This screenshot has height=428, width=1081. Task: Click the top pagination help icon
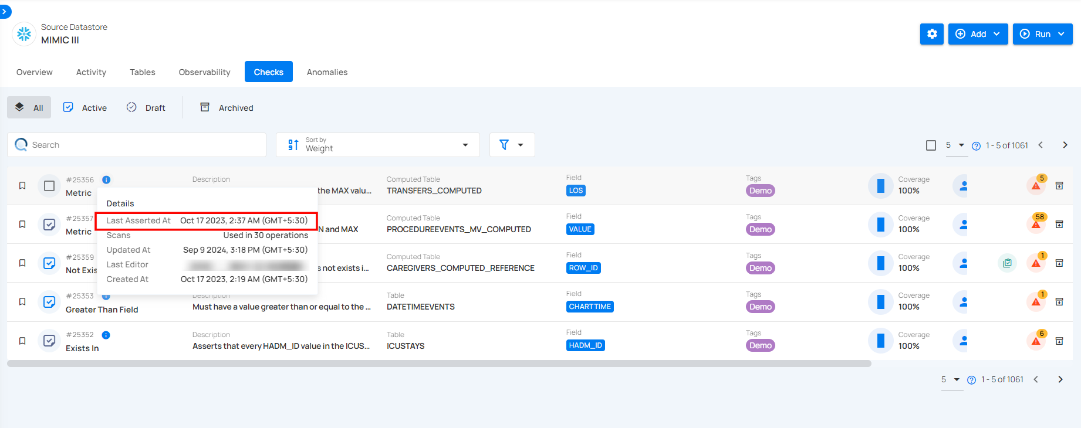[x=976, y=146]
